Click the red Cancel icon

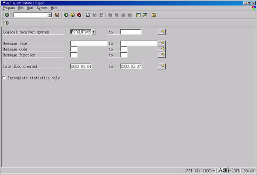point(79,15)
